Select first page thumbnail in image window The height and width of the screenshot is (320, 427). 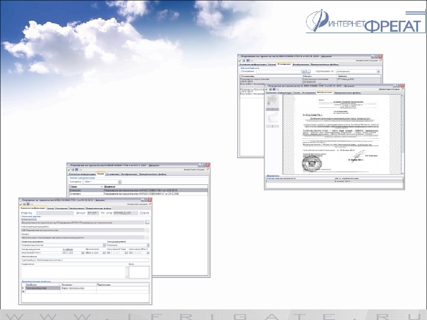(x=272, y=102)
